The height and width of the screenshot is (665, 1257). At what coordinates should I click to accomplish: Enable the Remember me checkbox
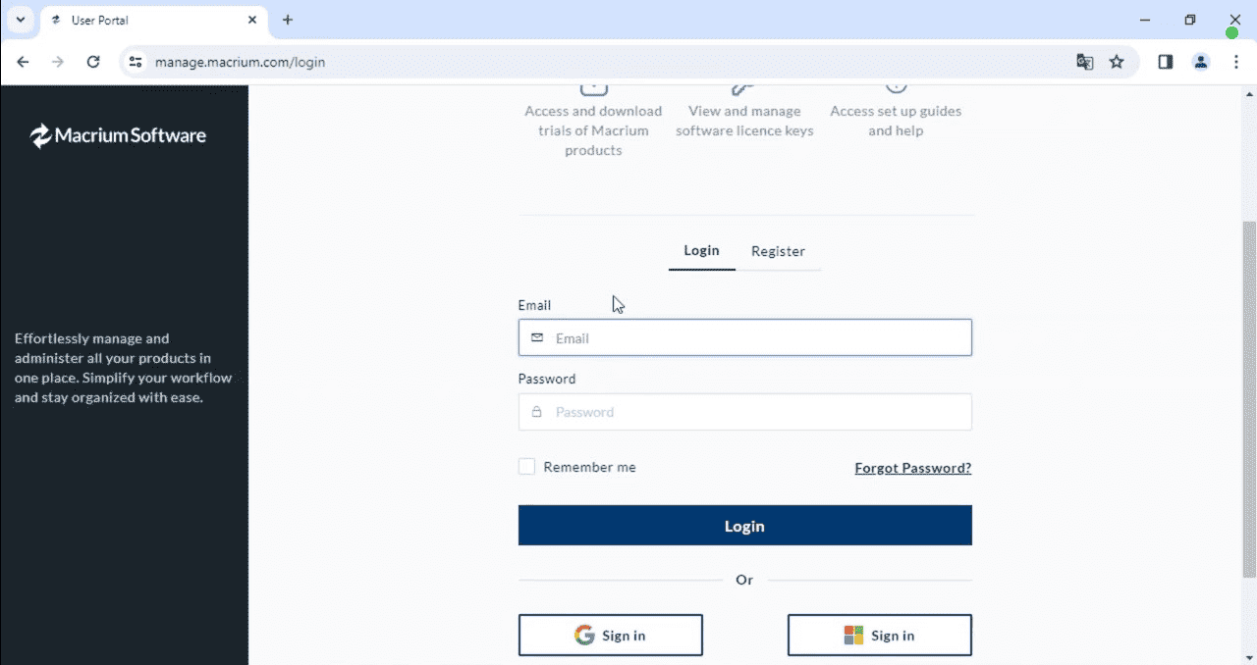click(527, 467)
